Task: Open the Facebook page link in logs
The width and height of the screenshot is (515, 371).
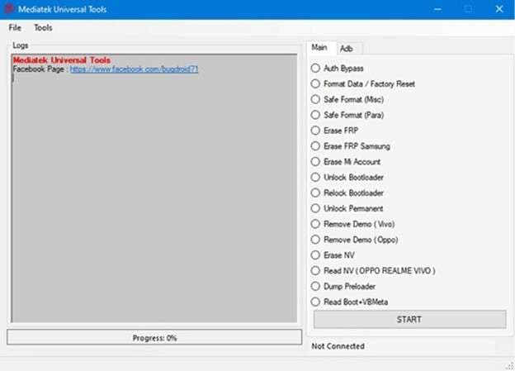Action: [x=134, y=69]
